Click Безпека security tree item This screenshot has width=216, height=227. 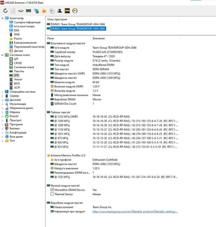click(12, 128)
